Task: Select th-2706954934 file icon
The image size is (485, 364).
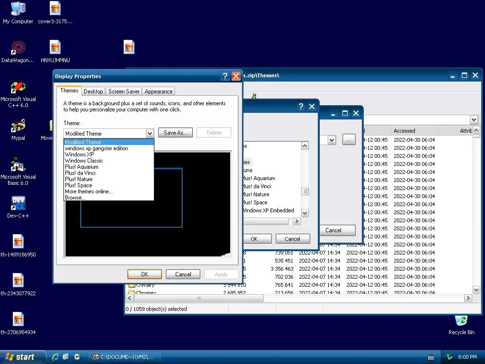Action: click(18, 324)
